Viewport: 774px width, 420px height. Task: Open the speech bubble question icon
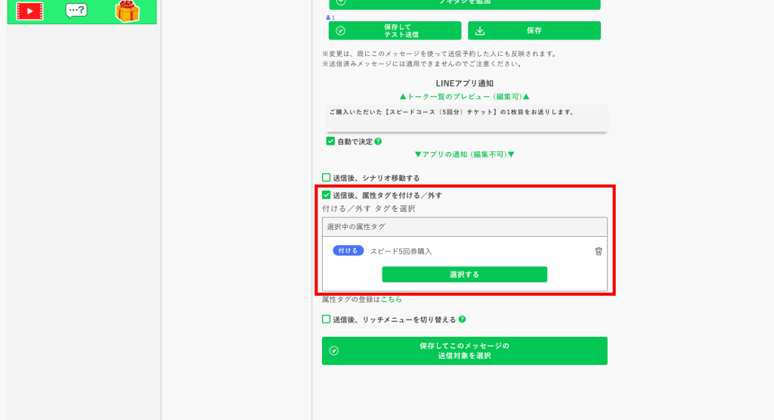76,11
